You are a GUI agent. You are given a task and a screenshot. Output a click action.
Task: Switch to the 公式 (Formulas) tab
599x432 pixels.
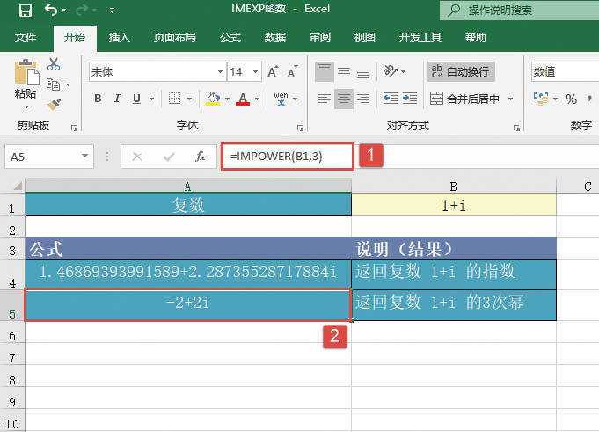tap(230, 38)
